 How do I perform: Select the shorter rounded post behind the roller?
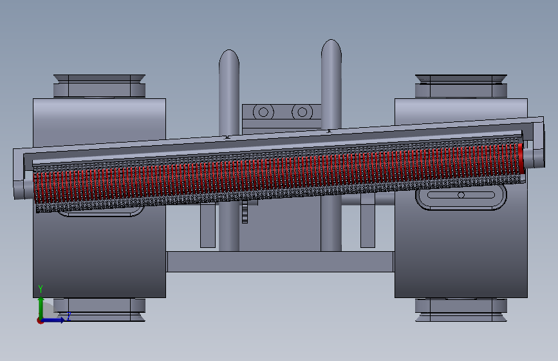(229, 92)
